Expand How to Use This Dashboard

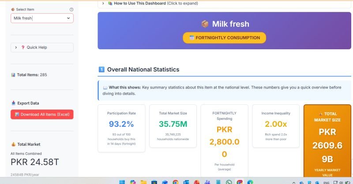click(150, 3)
